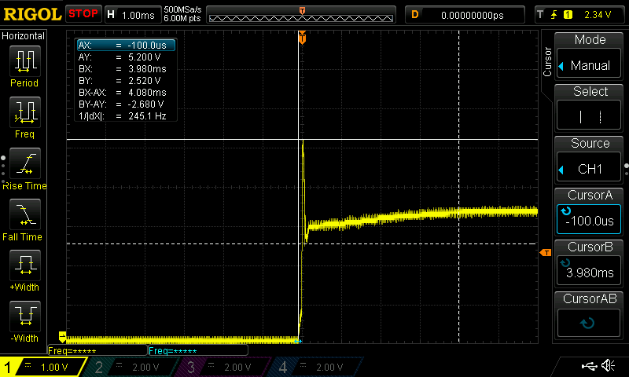Select the Fall Time measurement icon

(x=25, y=214)
